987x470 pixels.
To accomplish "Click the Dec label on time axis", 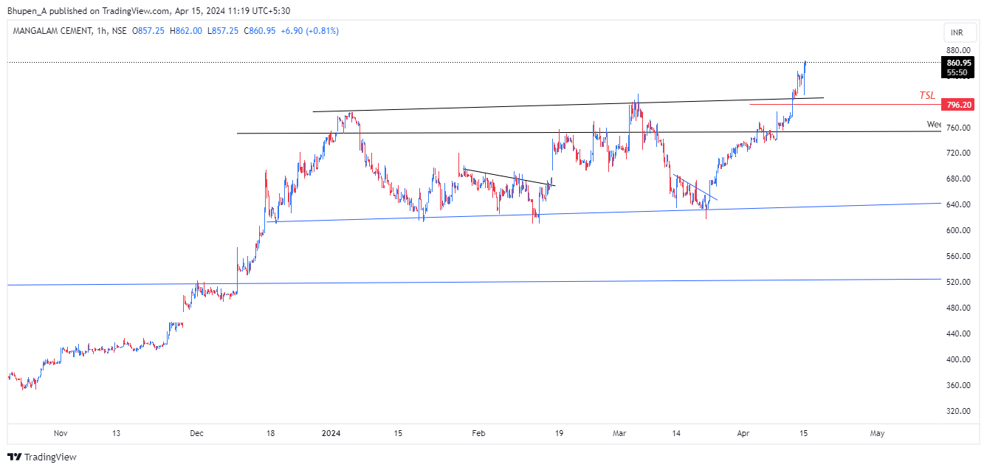I will coord(196,434).
